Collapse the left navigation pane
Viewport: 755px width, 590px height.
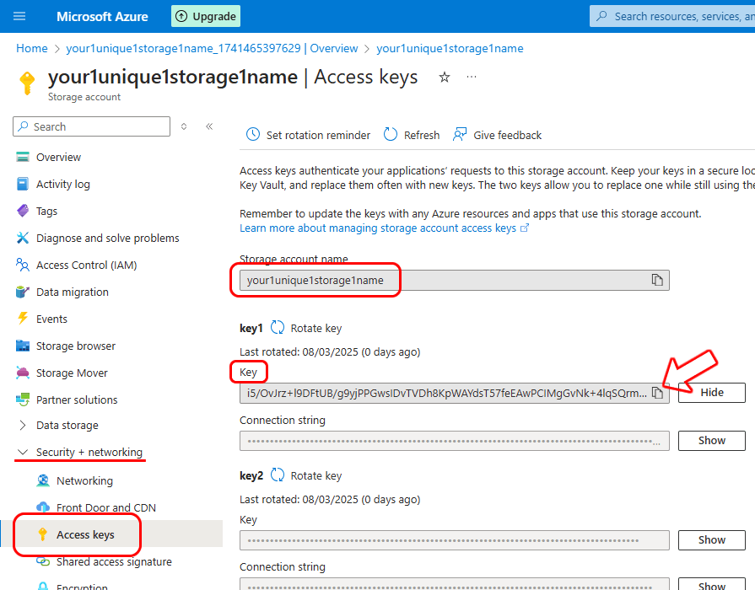click(x=209, y=126)
